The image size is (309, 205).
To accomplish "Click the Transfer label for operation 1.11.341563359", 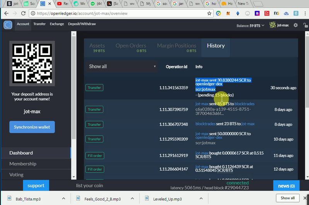I will coord(94,88).
